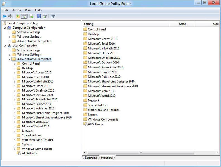Click the Forward arrow toolbar icon
Screen dimensions: 221x167
point(10,16)
